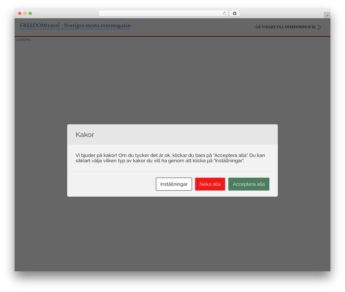Open the browser downloads button
The height and width of the screenshot is (292, 345).
coord(234,13)
